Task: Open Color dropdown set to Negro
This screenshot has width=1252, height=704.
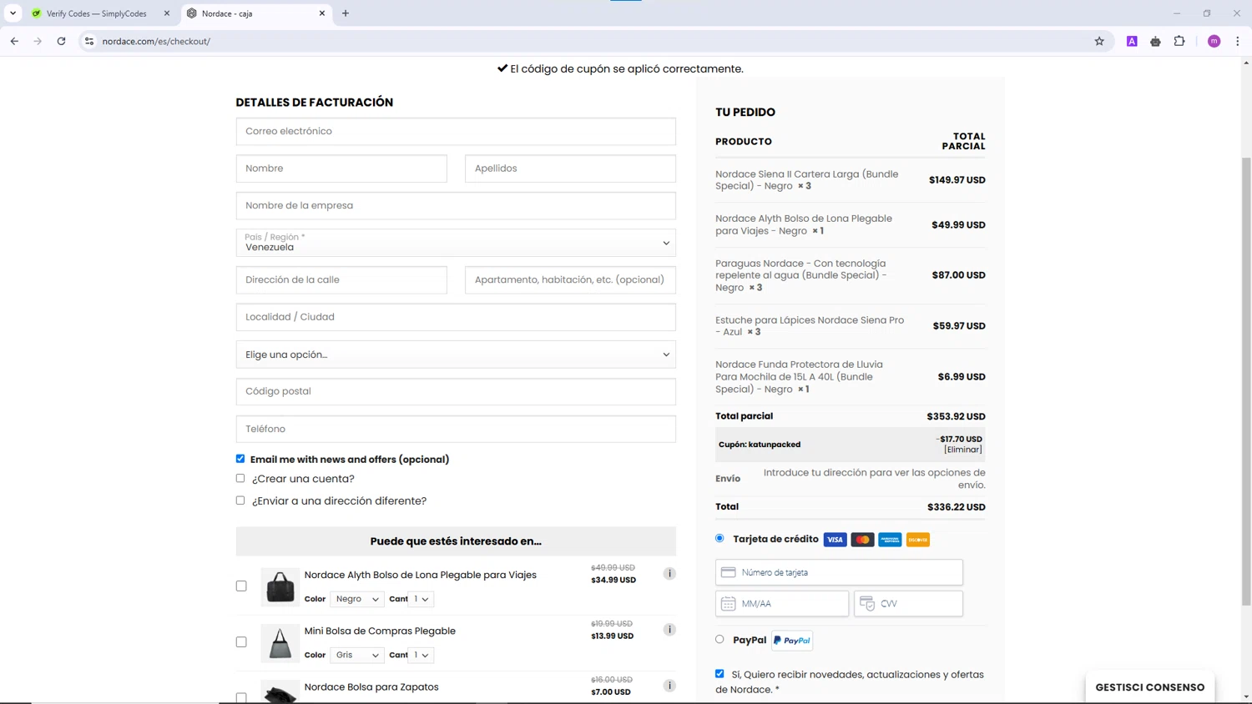Action: pyautogui.click(x=357, y=599)
